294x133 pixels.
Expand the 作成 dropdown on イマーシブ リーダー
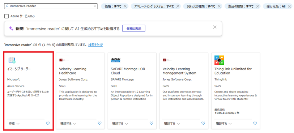click(x=14, y=124)
